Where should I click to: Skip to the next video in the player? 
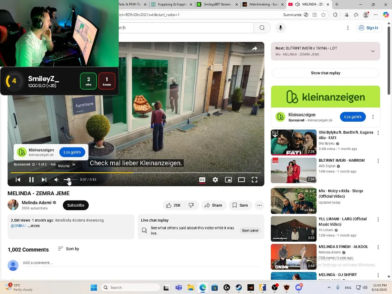[44, 180]
